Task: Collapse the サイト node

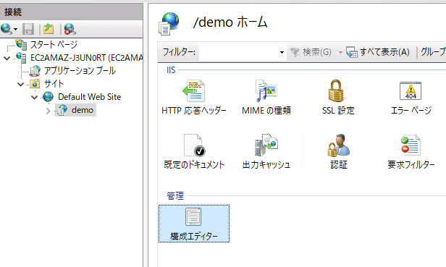Action: point(20,84)
